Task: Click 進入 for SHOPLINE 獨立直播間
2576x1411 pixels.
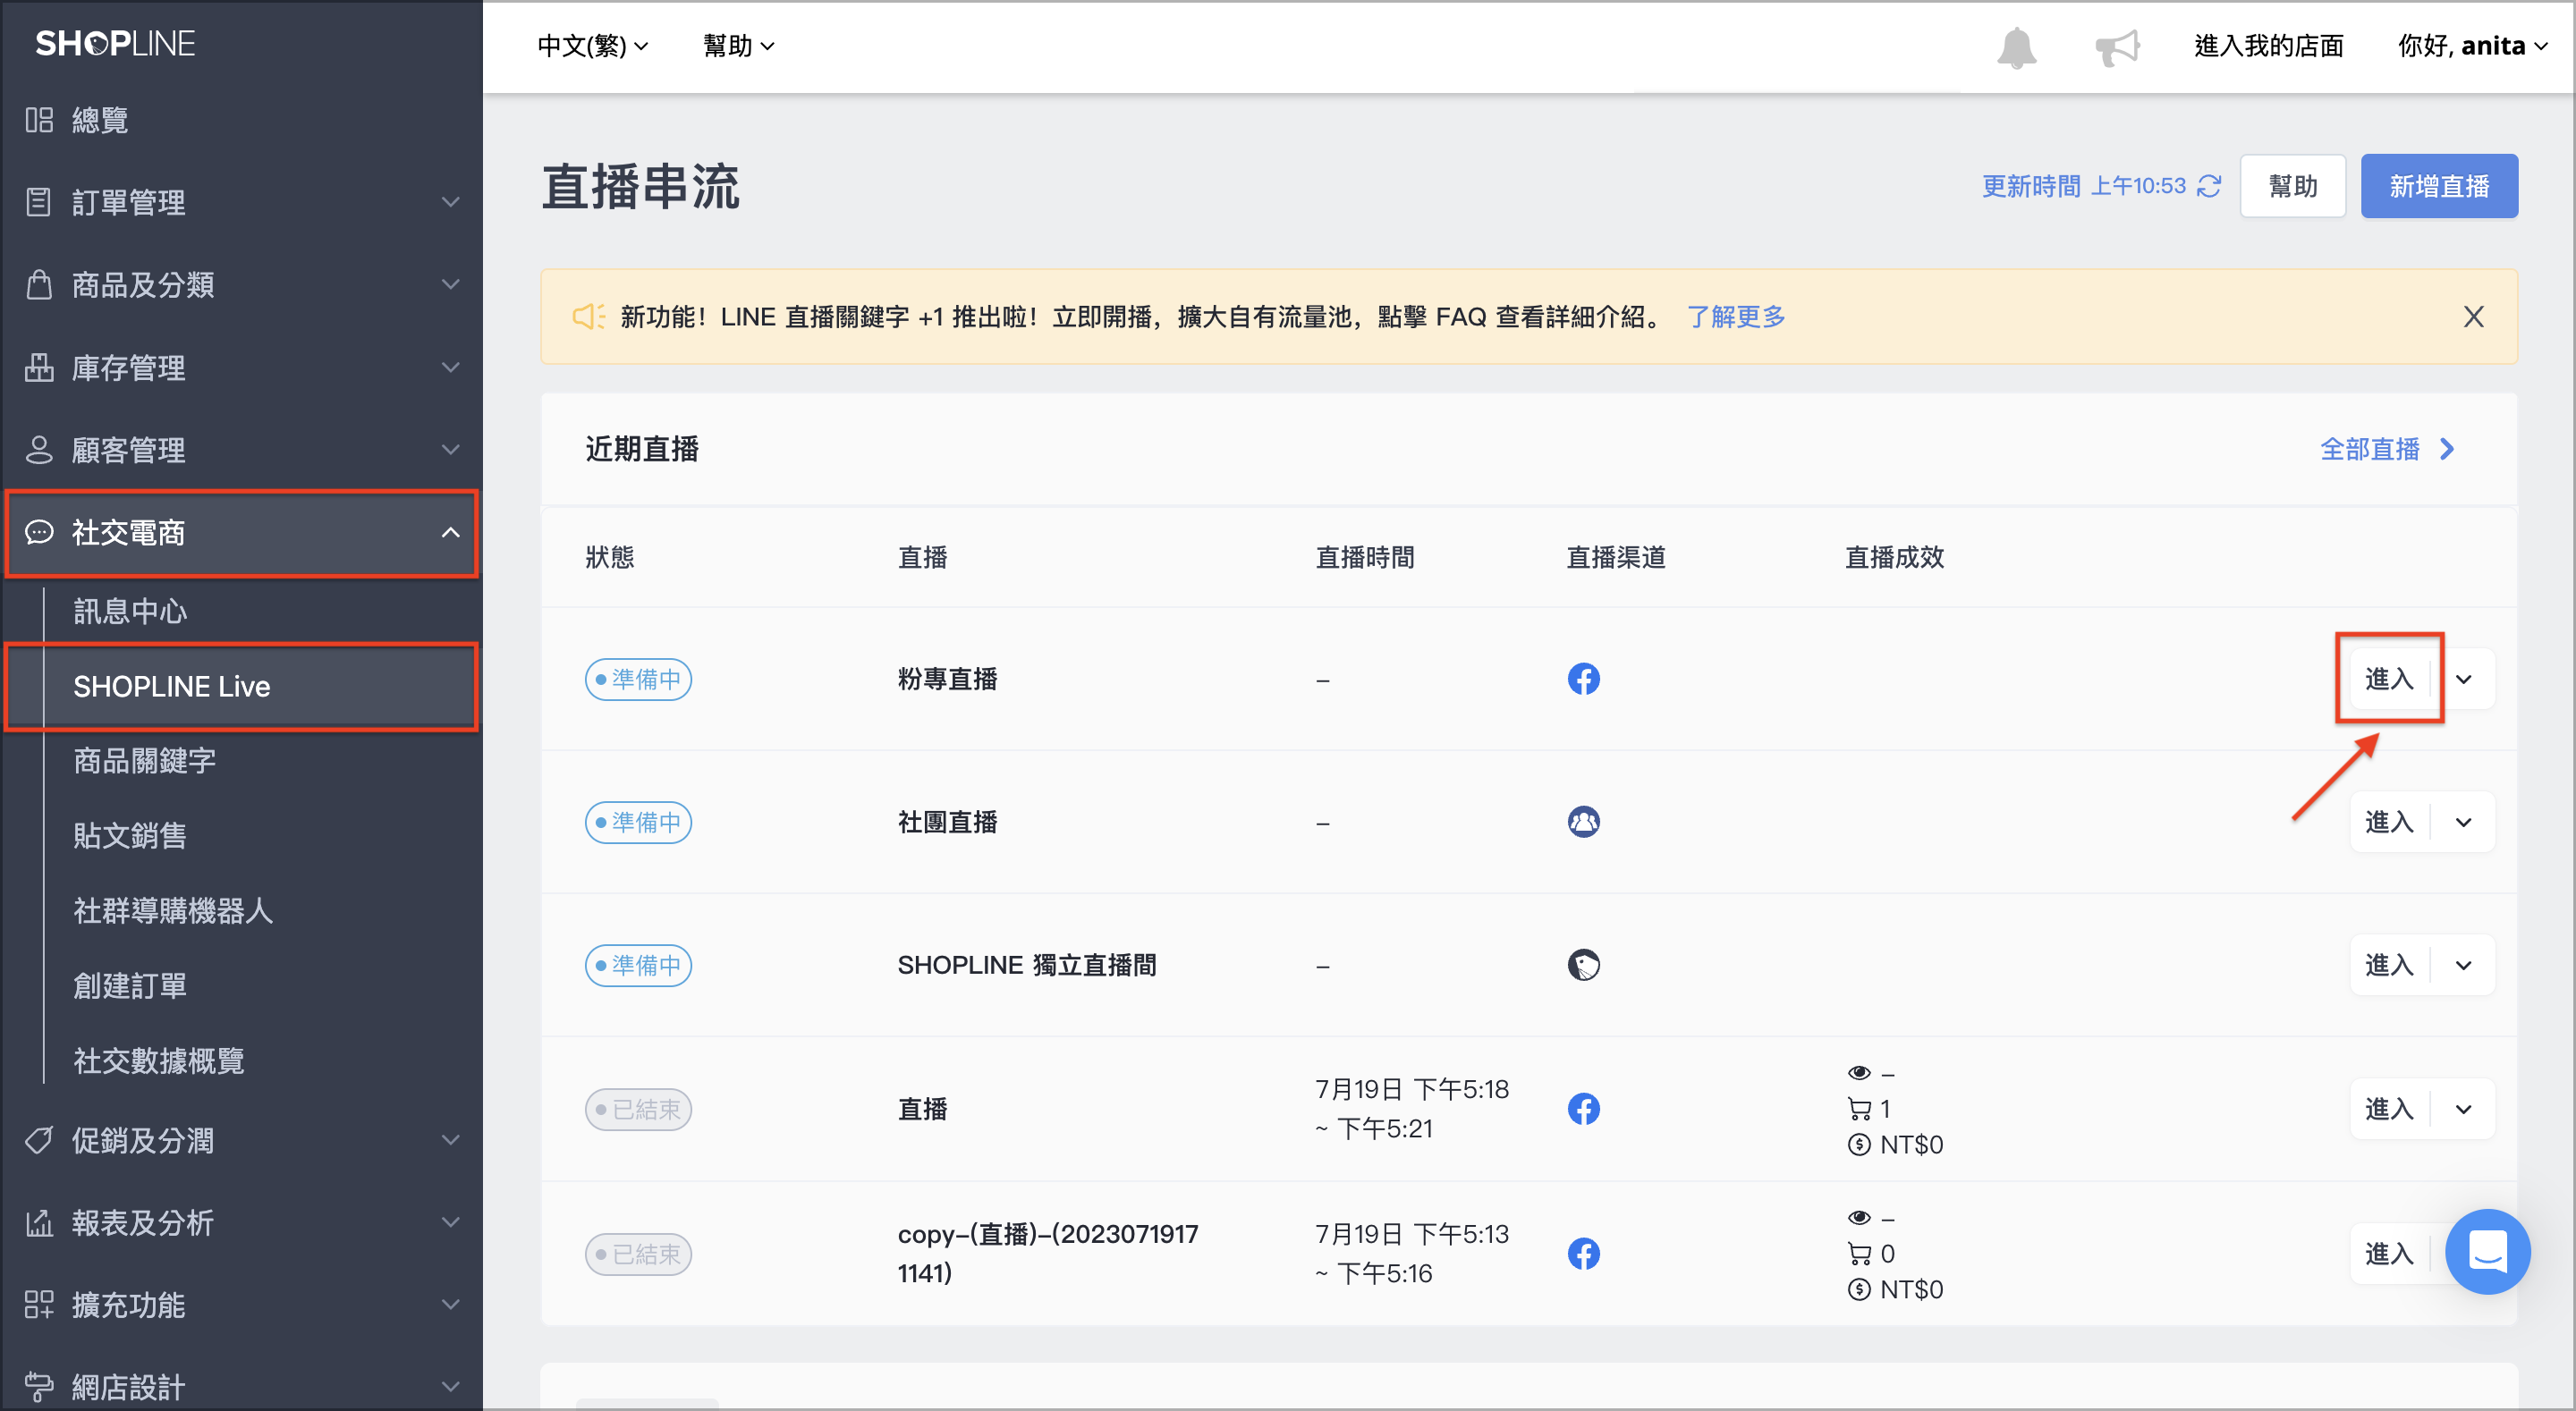Action: point(2388,965)
